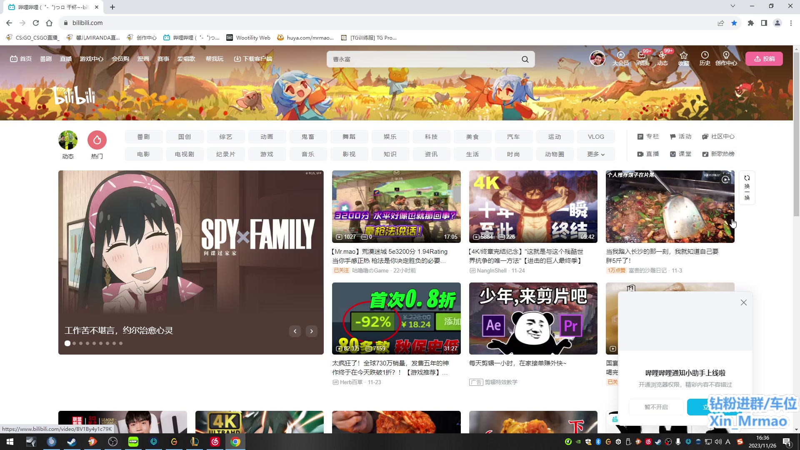The height and width of the screenshot is (450, 800).
Task: Open the 消息 messages icon
Action: (642, 58)
